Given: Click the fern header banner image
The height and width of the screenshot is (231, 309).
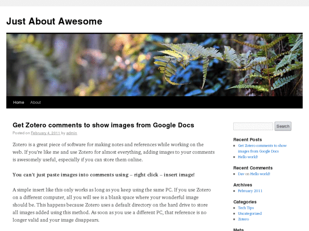Looking at the screenshot, I should pos(155,65).
